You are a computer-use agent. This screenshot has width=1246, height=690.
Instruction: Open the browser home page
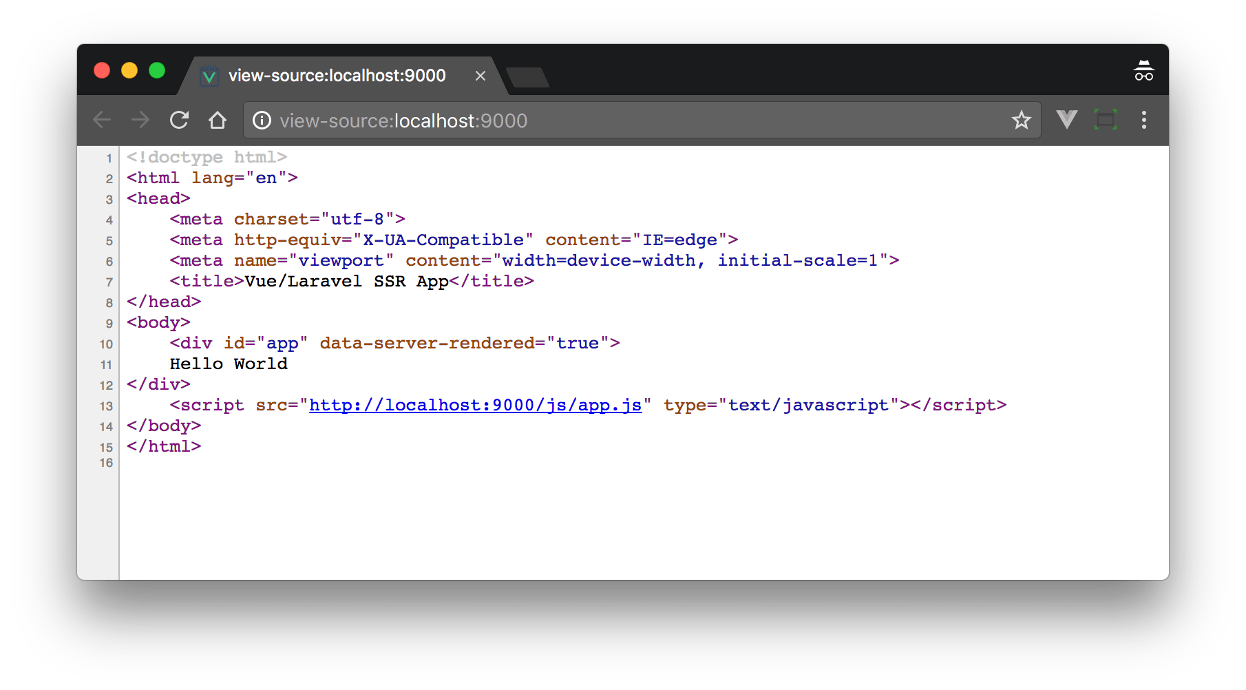217,120
